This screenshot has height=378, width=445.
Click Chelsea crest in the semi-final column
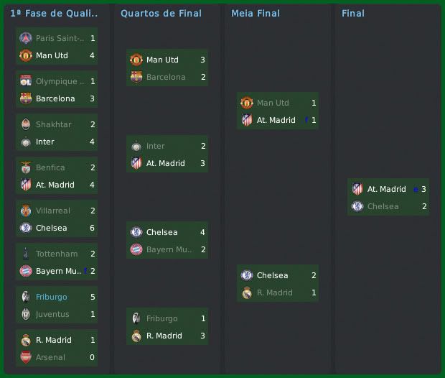(247, 275)
